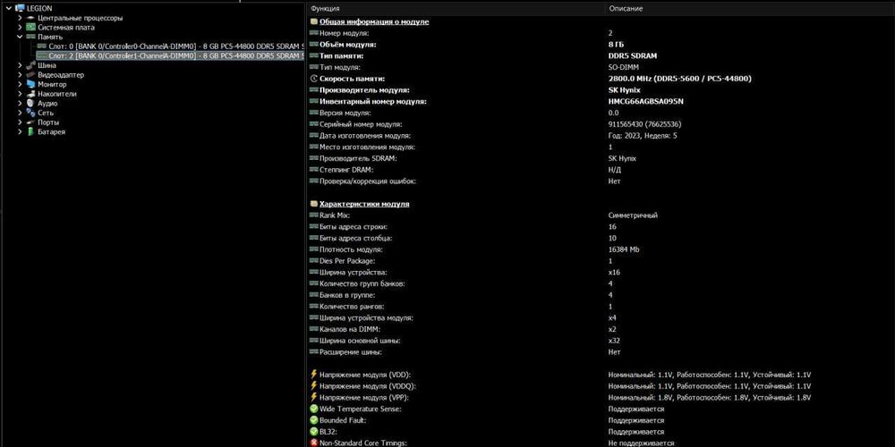Click green check icon for Bounded Fault
The height and width of the screenshot is (447, 895).
click(313, 420)
